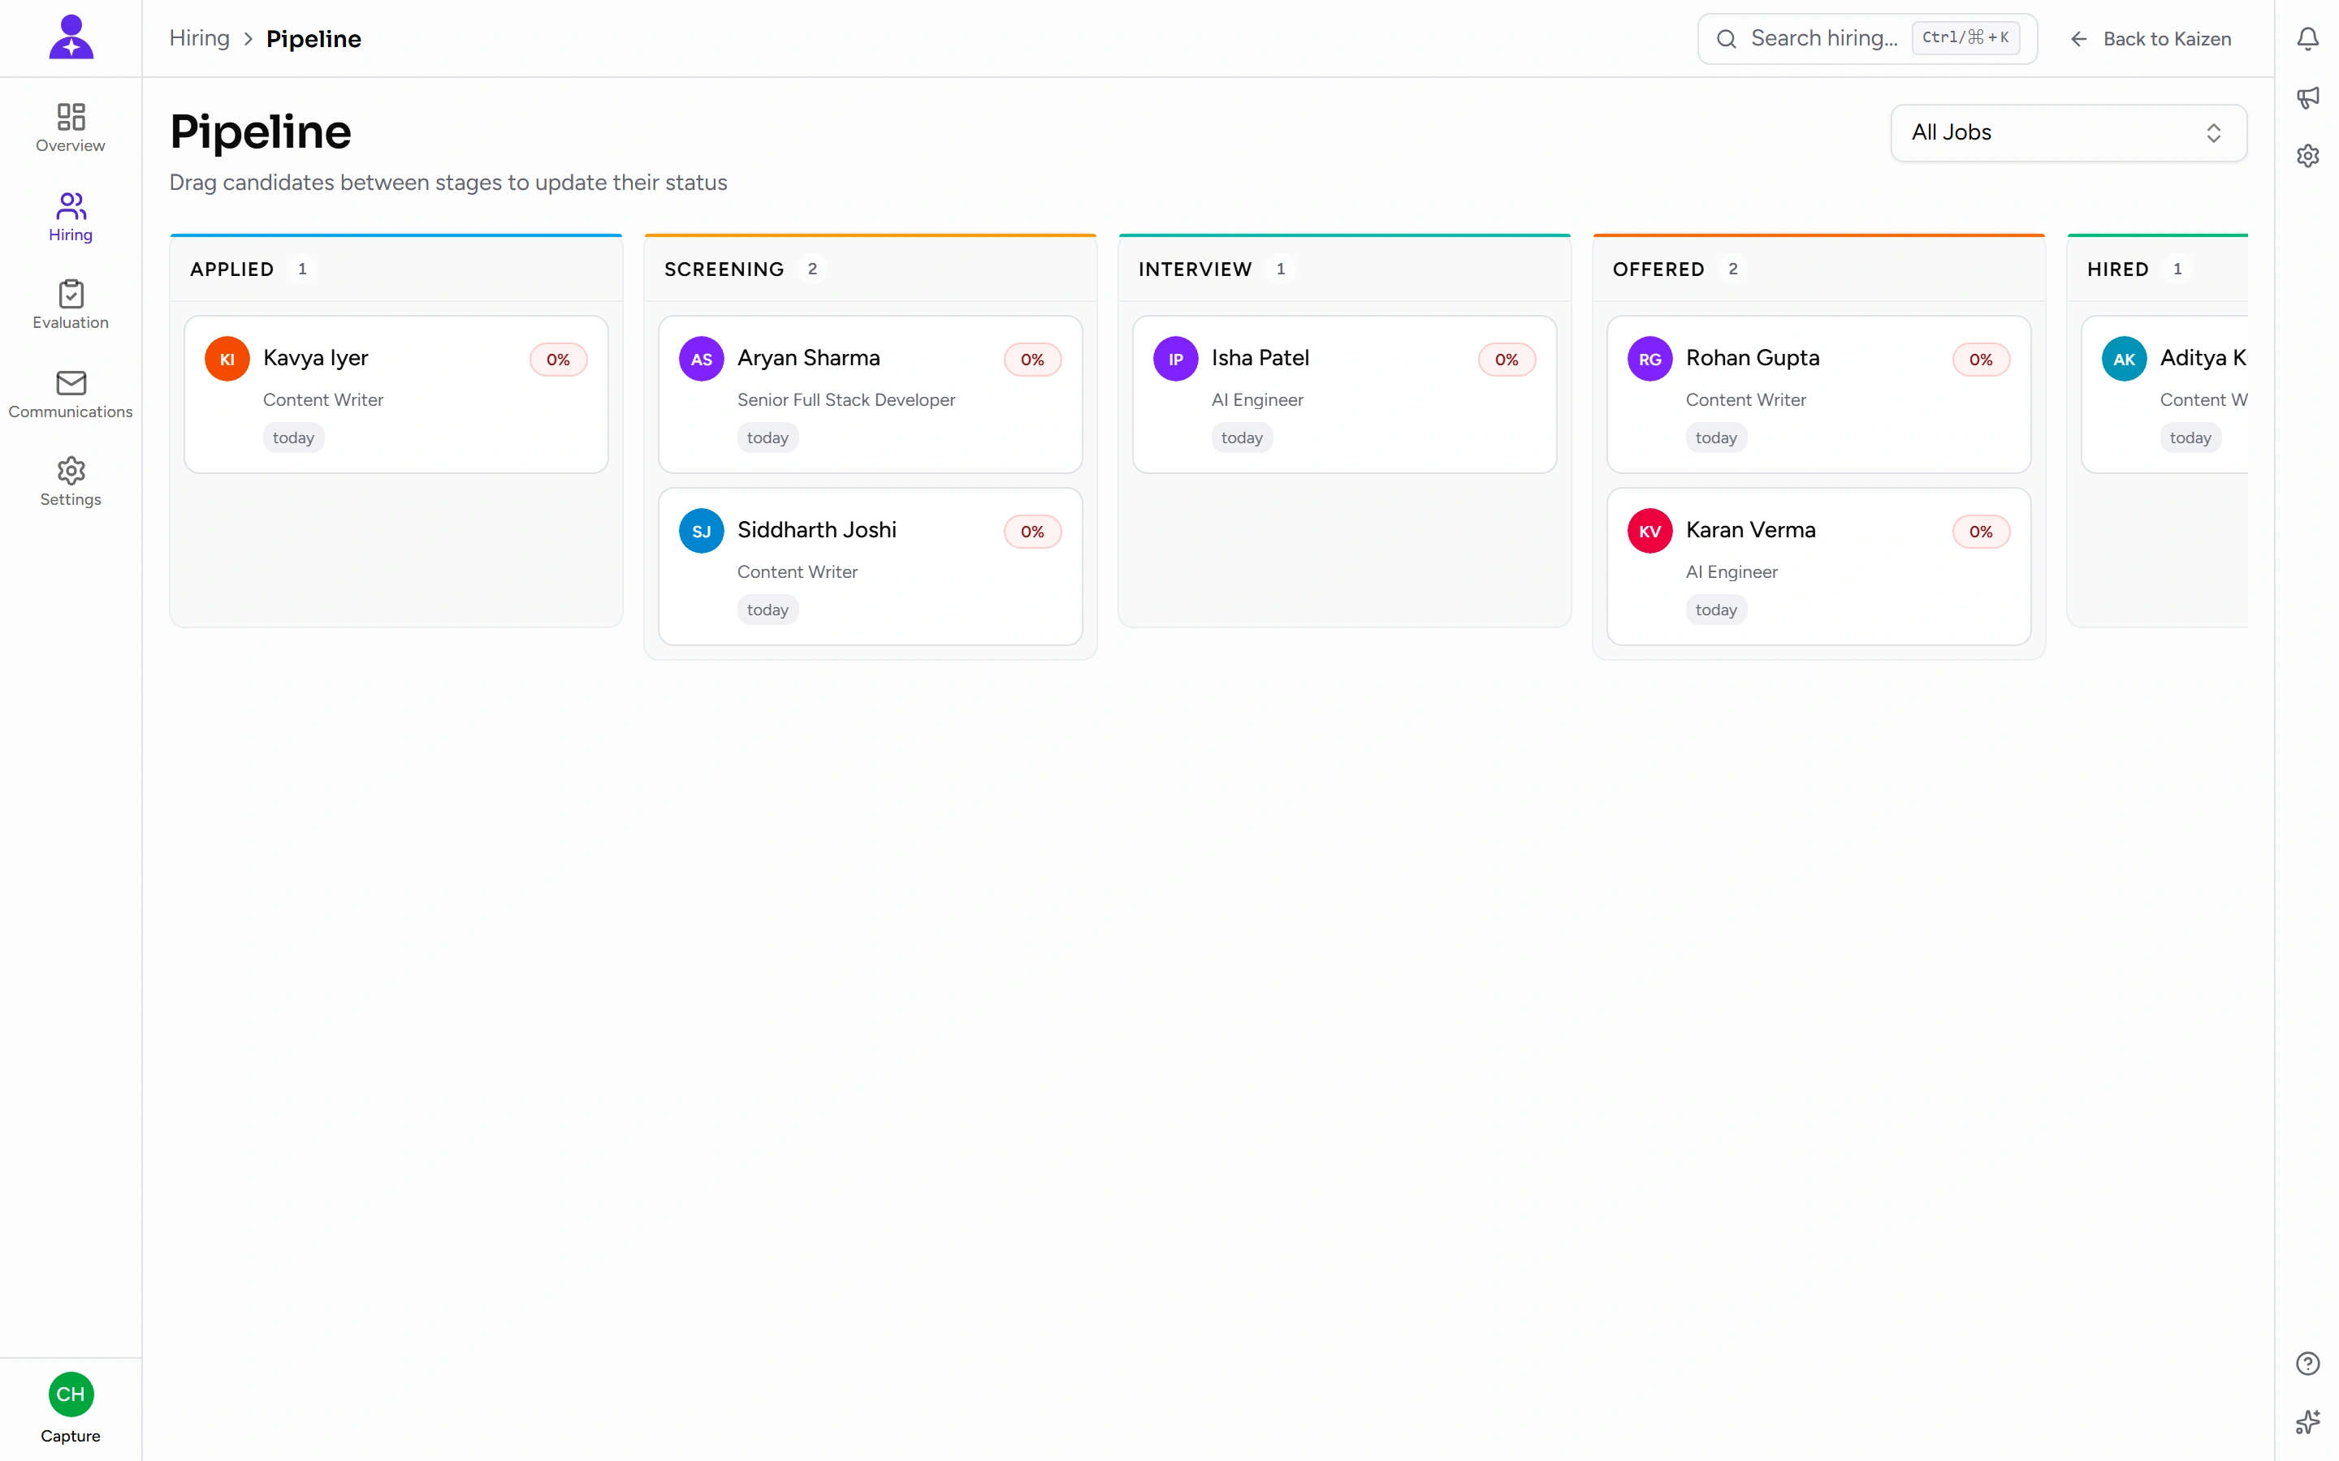
Task: Open Kavya Iyer candidate name
Action: click(315, 357)
